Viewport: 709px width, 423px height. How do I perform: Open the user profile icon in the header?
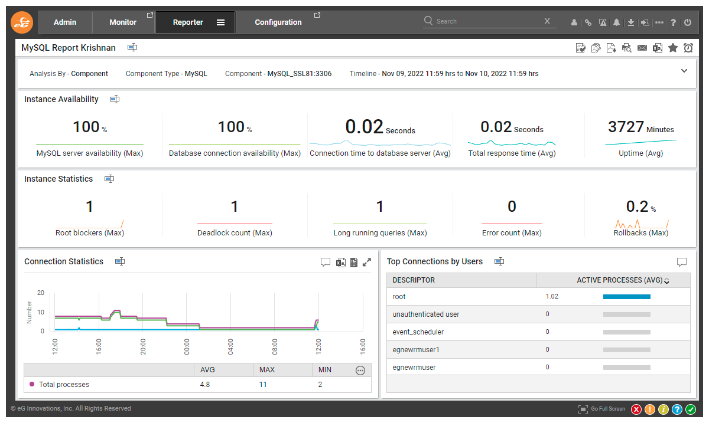click(x=574, y=22)
